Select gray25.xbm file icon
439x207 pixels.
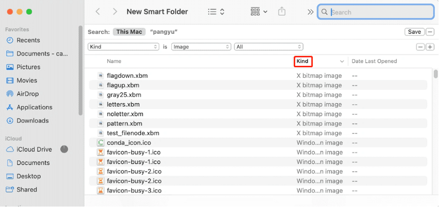pos(100,95)
